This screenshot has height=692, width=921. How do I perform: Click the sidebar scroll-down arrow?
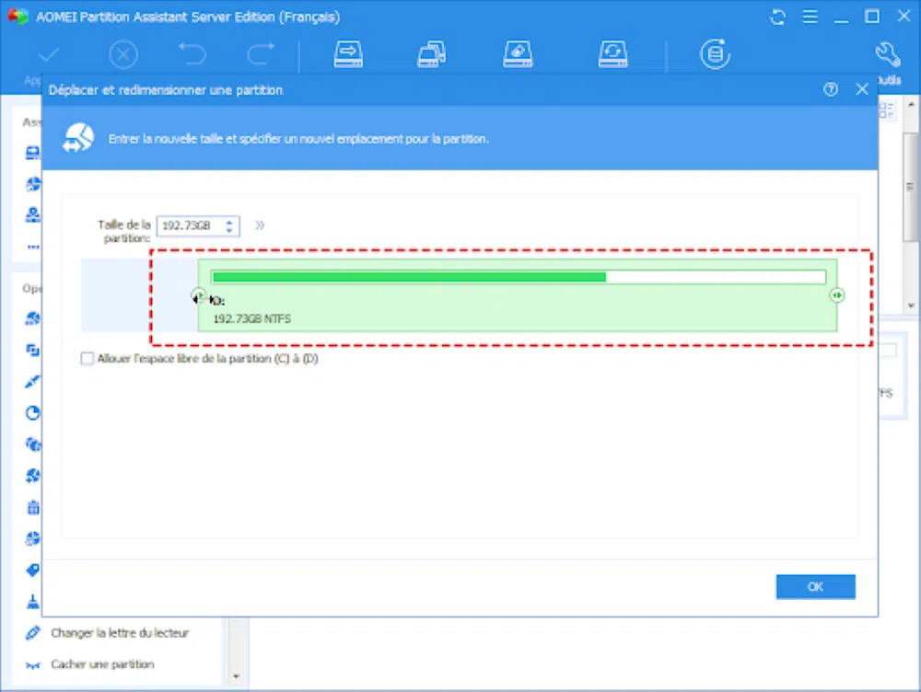click(236, 676)
